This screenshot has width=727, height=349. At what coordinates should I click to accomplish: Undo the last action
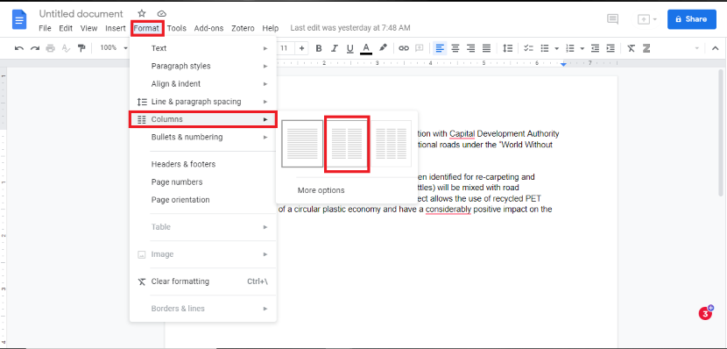19,48
